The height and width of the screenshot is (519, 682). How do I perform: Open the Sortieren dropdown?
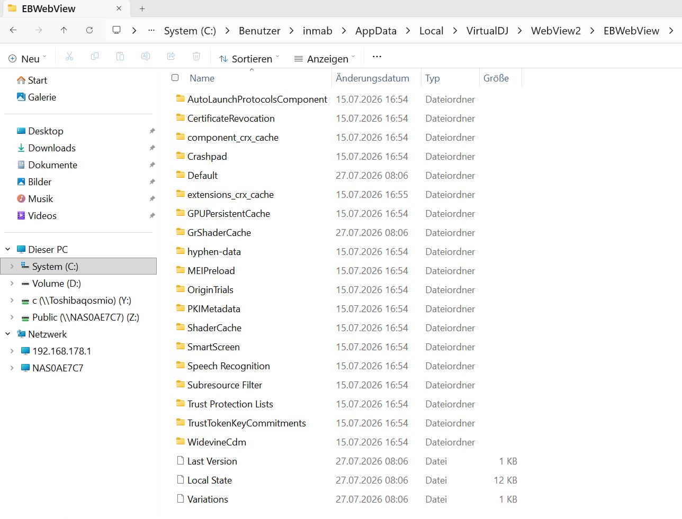point(249,58)
